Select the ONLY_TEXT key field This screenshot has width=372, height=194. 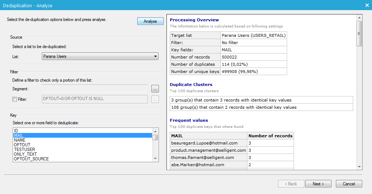pyautogui.click(x=25, y=154)
